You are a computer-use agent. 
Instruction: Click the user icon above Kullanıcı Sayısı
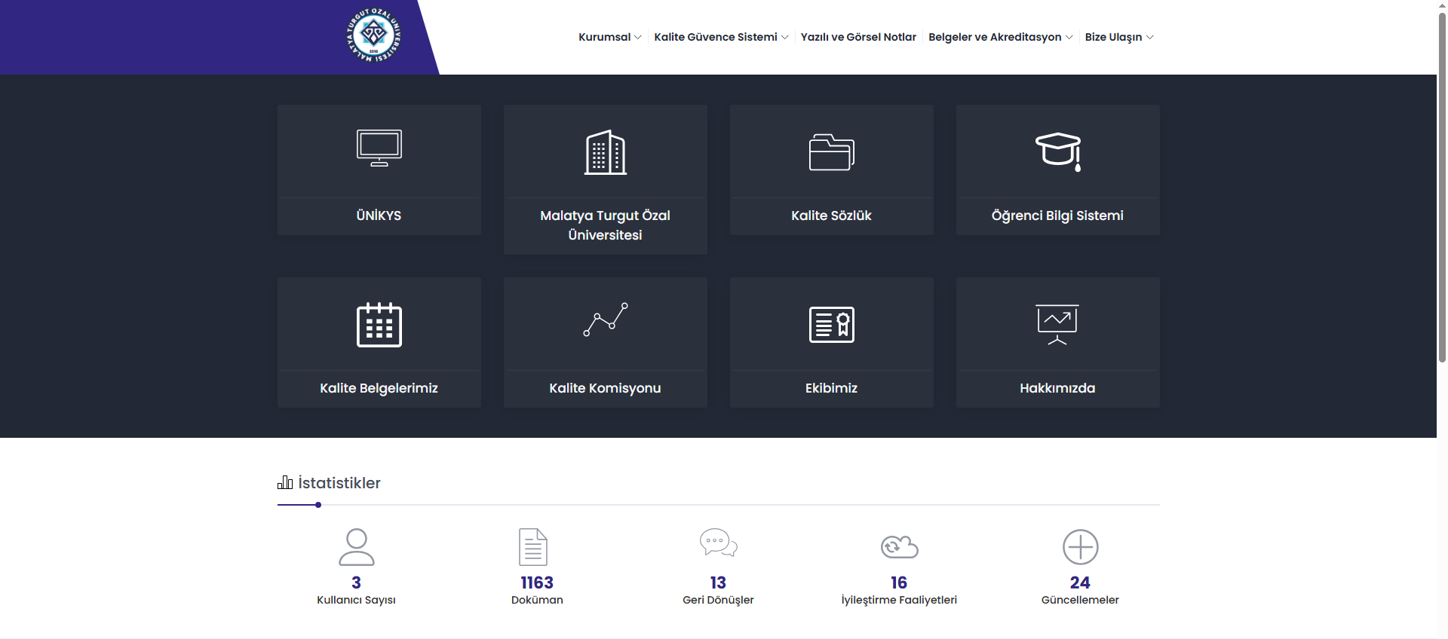[357, 547]
